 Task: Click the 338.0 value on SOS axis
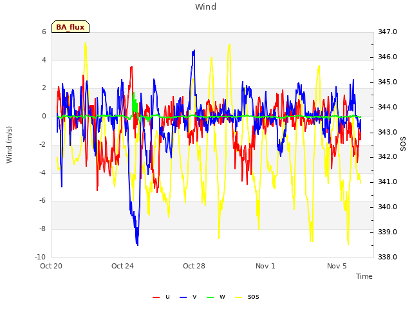(388, 257)
